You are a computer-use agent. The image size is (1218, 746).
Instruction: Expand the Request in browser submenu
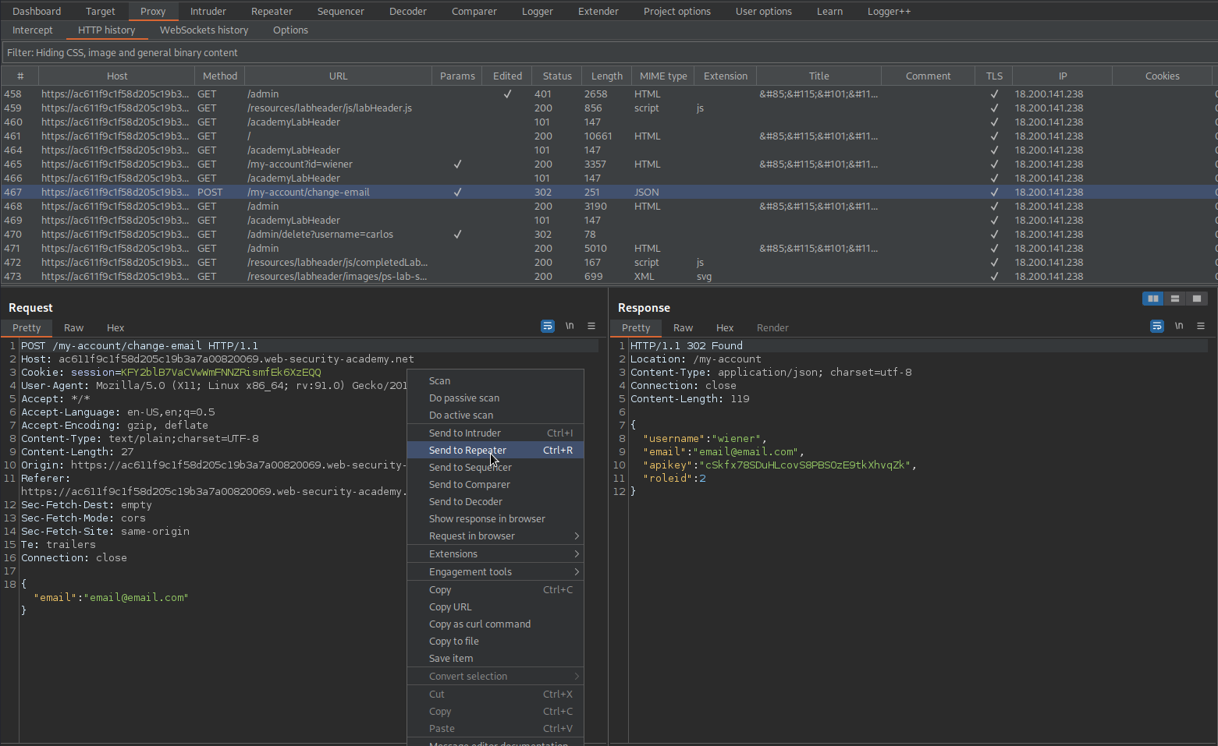495,536
